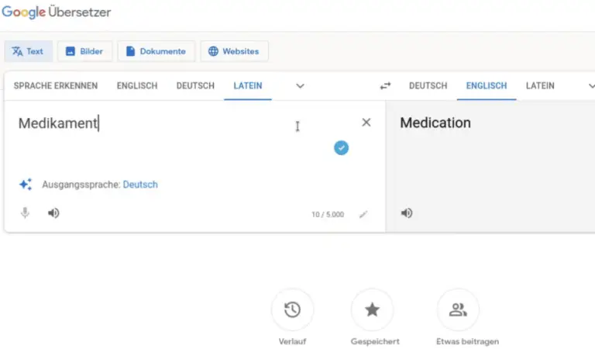
Task: Click the Google Übersetzer logo
Action: [56, 12]
